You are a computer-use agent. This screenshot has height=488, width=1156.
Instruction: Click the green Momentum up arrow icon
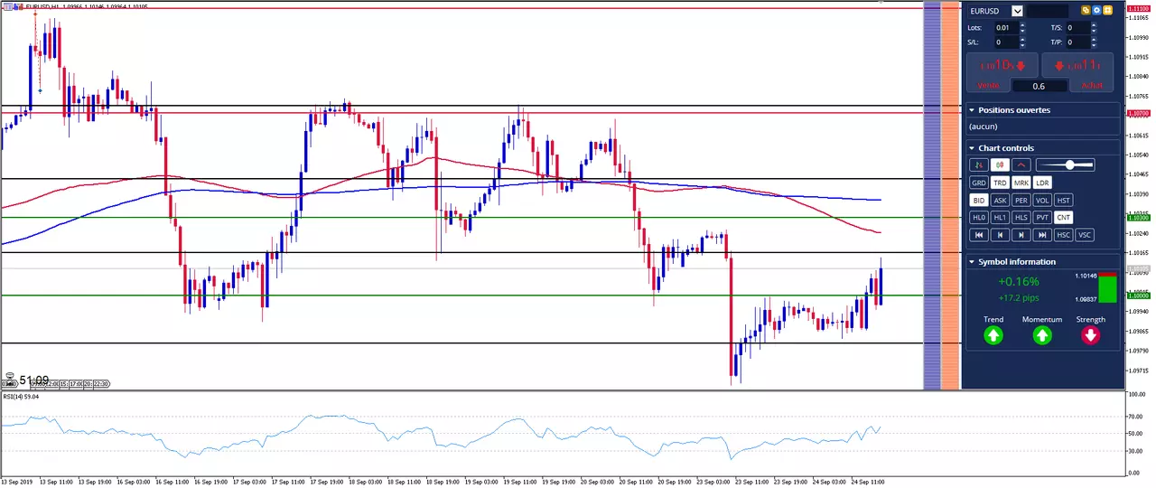click(x=1042, y=335)
